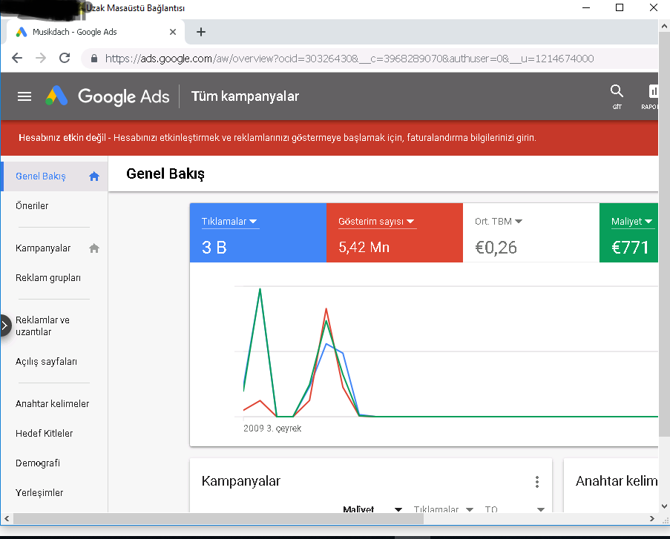
Task: Click the home icon beside Genel Bakış
Action: pyautogui.click(x=94, y=176)
